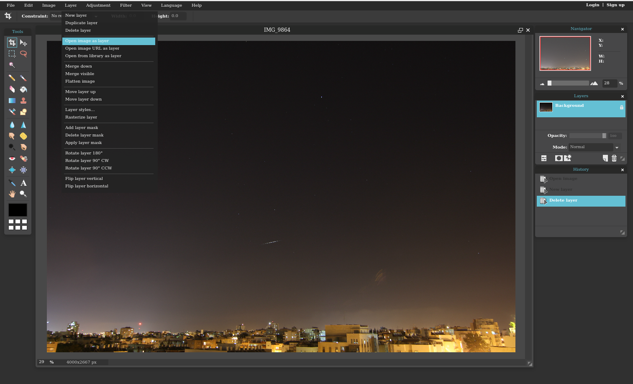Select the Move tool
Viewport: 633px width, 384px height.
[x=23, y=43]
